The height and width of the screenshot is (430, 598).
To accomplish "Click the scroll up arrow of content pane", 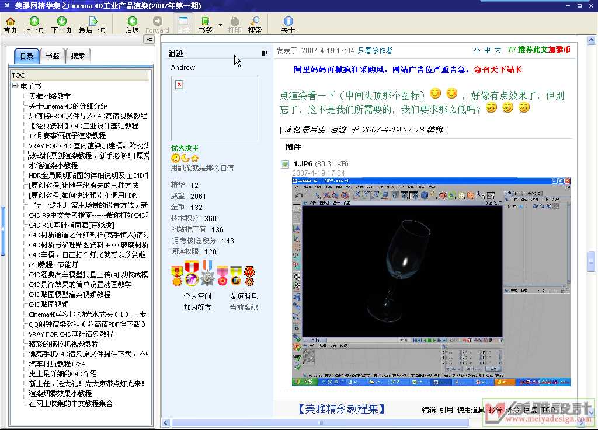I will pyautogui.click(x=592, y=40).
